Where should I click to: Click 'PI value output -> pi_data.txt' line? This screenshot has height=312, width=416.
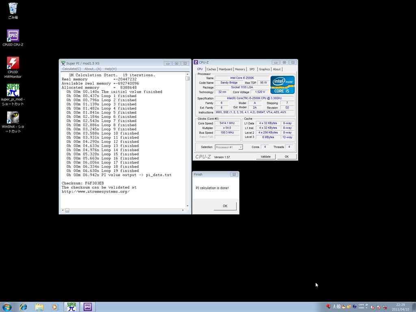(x=119, y=175)
